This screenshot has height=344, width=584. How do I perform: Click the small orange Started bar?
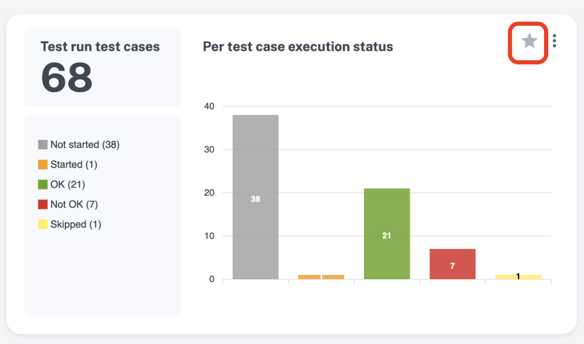point(321,277)
